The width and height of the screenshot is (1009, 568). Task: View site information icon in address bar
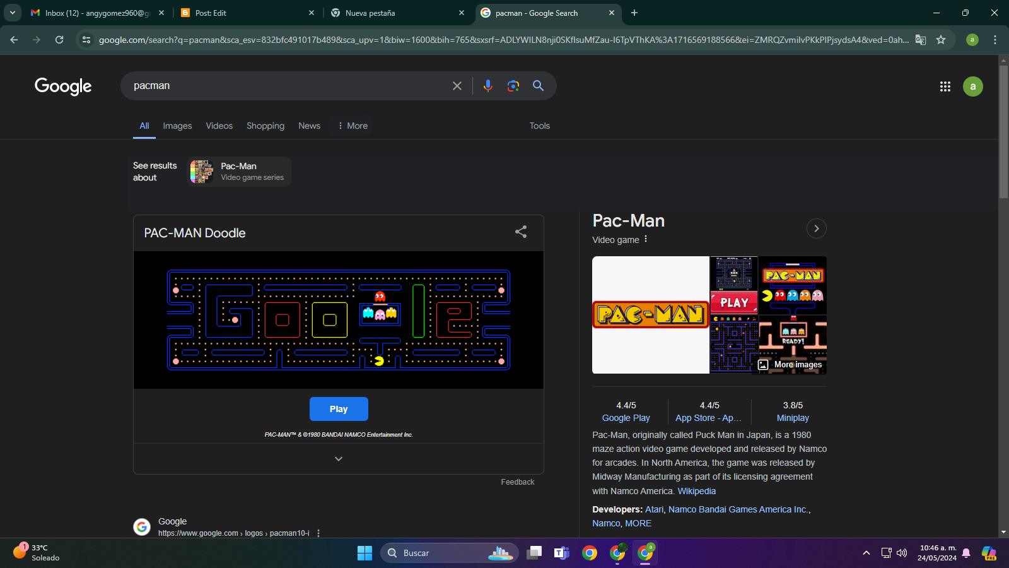[86, 40]
